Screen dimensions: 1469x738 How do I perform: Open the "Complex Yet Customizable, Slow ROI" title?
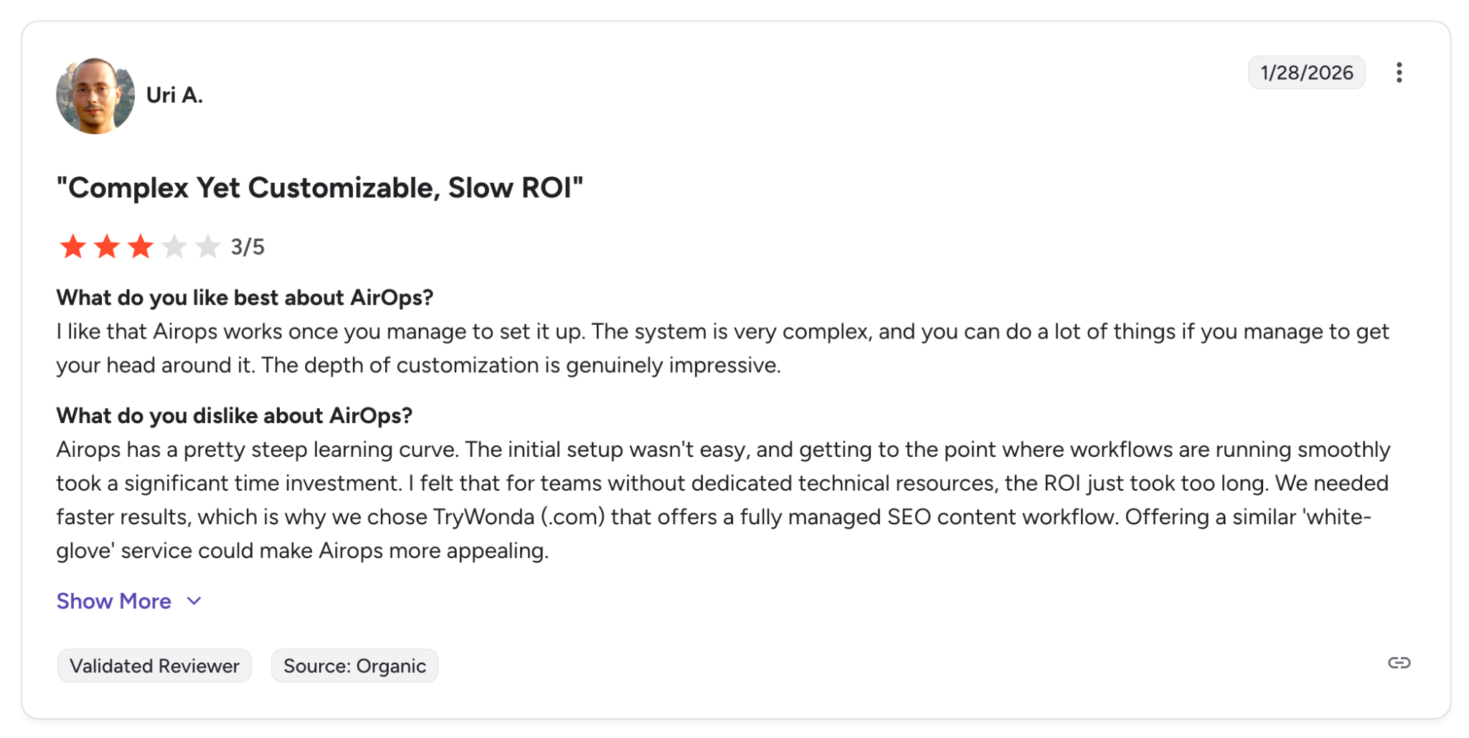point(320,188)
